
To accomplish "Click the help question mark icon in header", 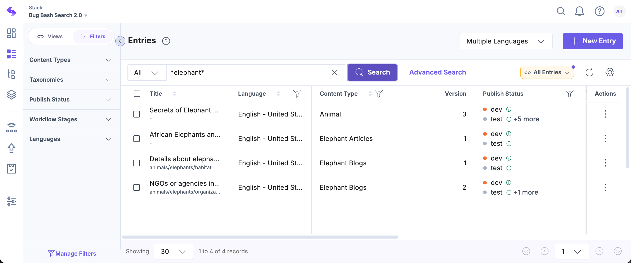I will [x=599, y=11].
